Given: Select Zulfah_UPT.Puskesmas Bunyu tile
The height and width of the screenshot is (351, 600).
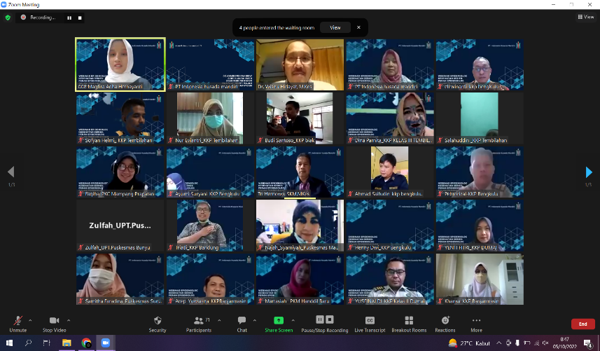Looking at the screenshot, I should (120, 226).
